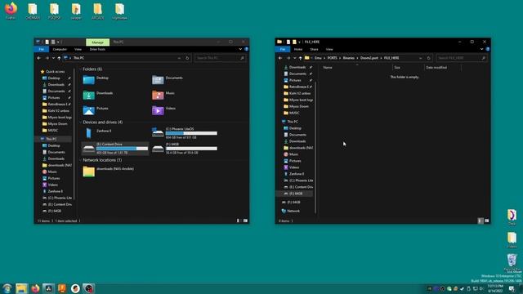Open address history dropdown in This PC window
The width and height of the screenshot is (523, 294).
[x=179, y=58]
